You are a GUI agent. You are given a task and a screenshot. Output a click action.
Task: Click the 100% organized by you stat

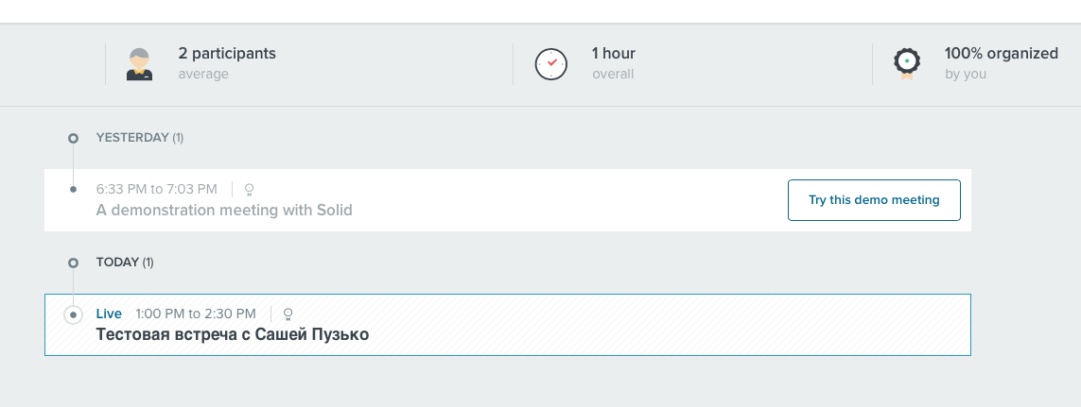pyautogui.click(x=1001, y=63)
